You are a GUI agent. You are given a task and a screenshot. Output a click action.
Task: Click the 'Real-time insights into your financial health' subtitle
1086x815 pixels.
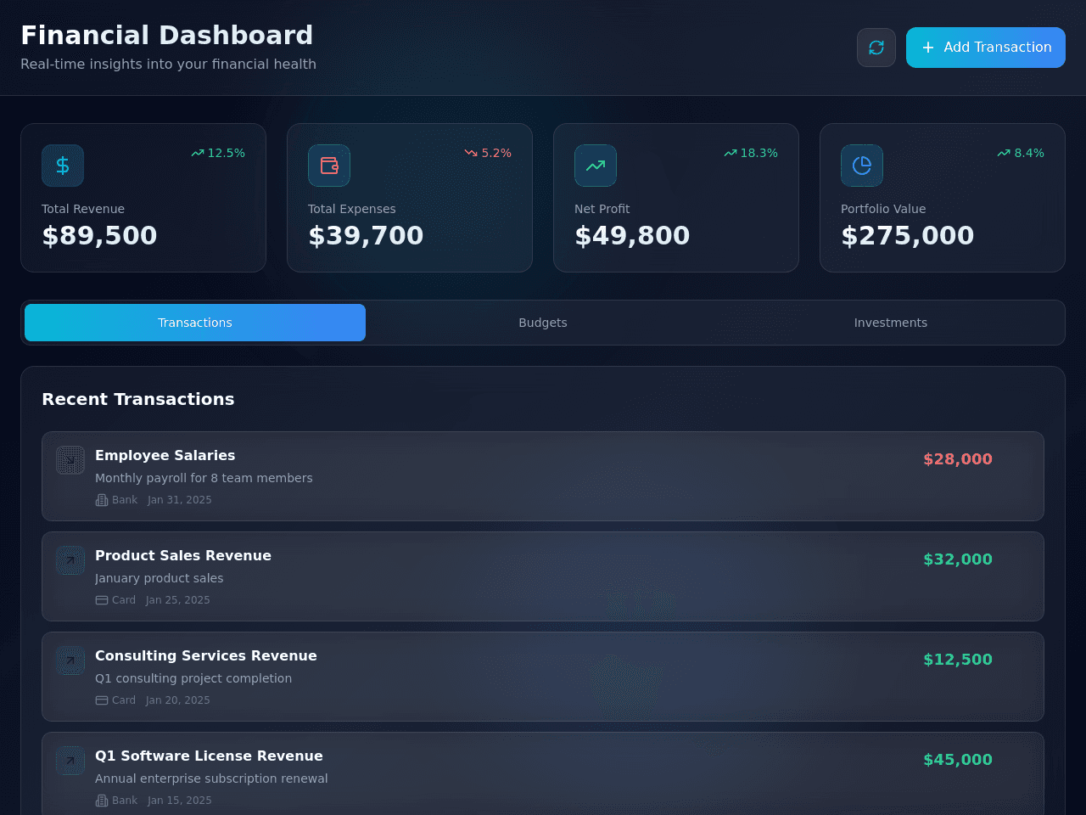168,65
